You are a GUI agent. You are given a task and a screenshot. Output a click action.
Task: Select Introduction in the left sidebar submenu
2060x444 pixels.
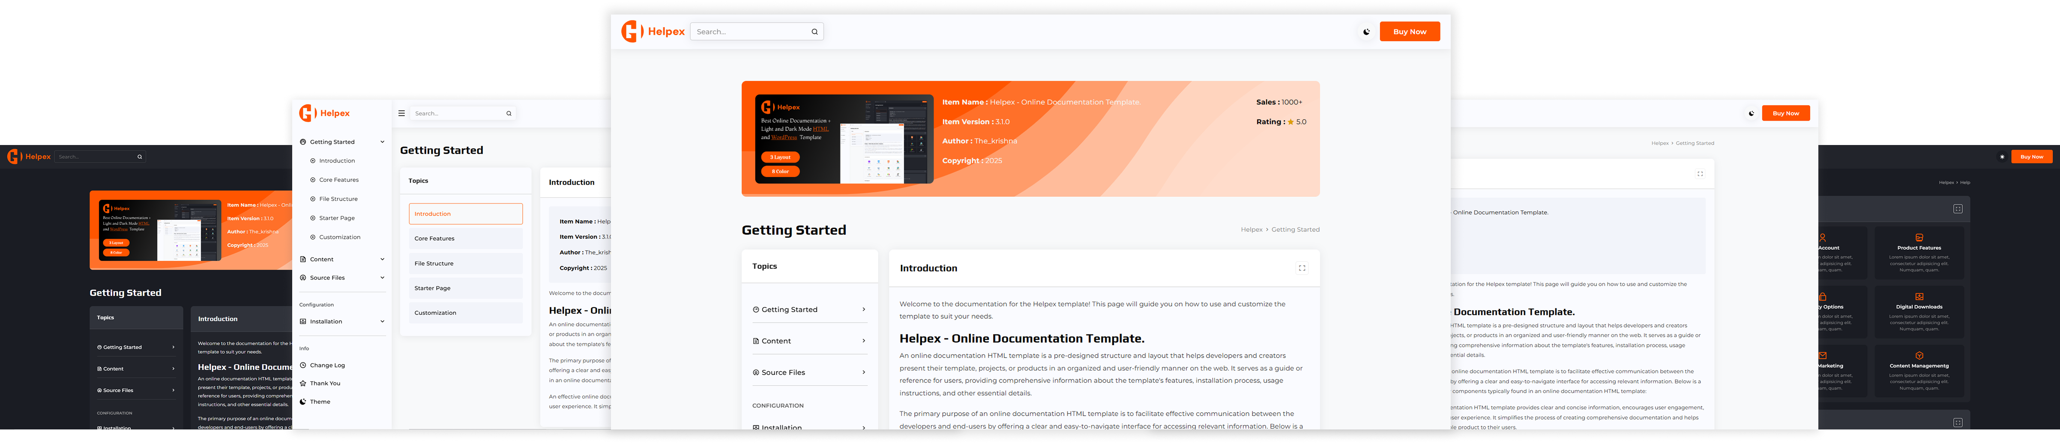pos(337,160)
